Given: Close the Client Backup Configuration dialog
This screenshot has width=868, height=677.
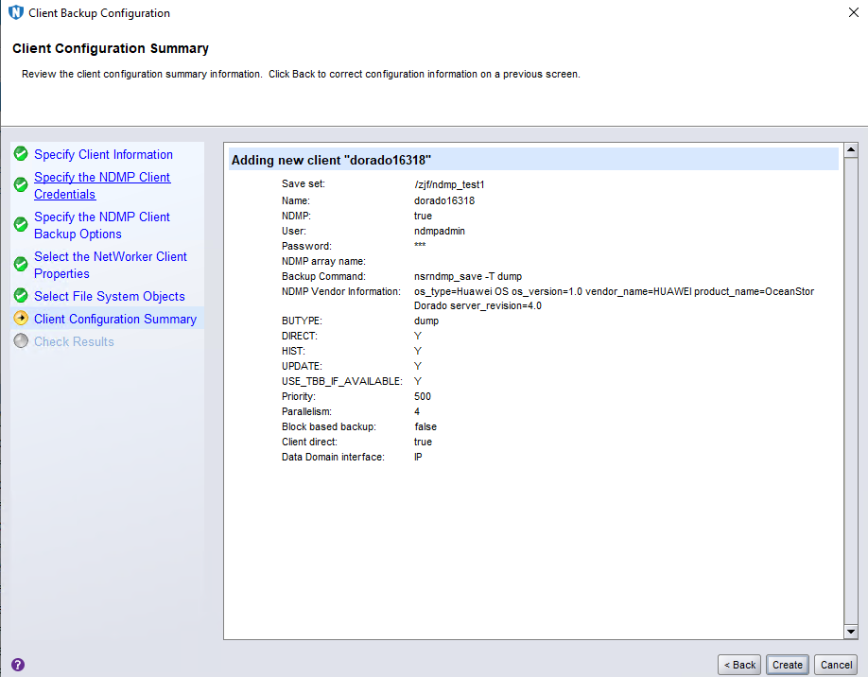Looking at the screenshot, I should tap(854, 12).
